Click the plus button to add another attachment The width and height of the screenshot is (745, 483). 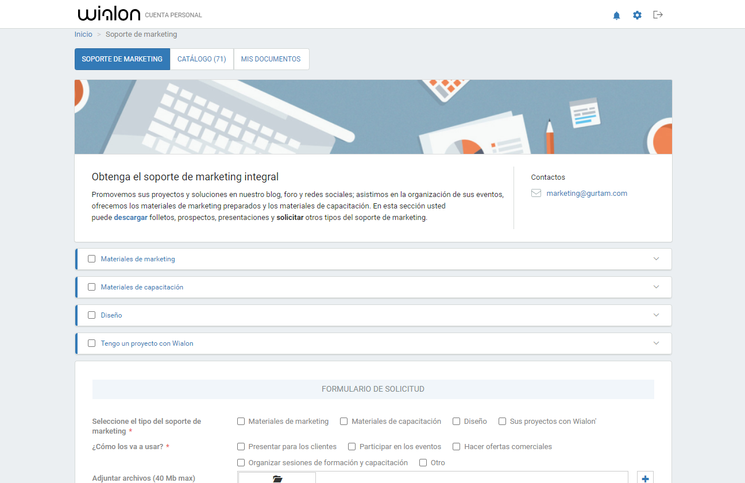tap(645, 477)
